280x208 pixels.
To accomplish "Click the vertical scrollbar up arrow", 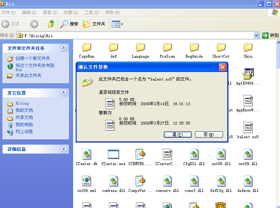I will point(278,43).
